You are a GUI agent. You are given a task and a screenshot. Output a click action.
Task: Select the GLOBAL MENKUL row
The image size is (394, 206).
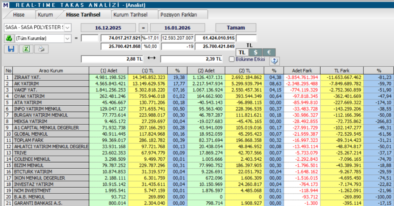coord(199,134)
